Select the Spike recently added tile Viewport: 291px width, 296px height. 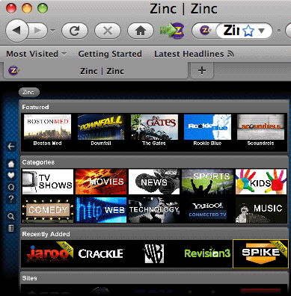[260, 254]
